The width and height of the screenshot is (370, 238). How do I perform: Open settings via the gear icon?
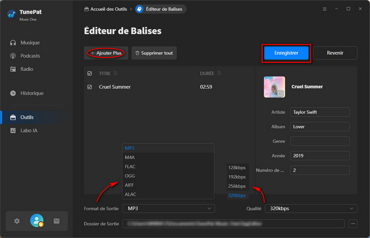17,221
